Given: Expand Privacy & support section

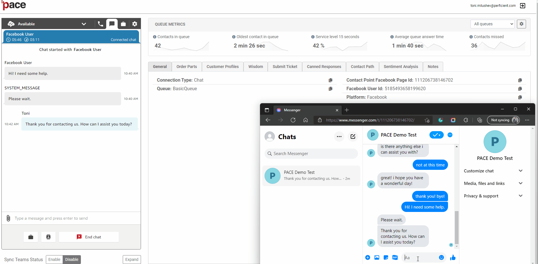Looking at the screenshot, I should point(493,196).
